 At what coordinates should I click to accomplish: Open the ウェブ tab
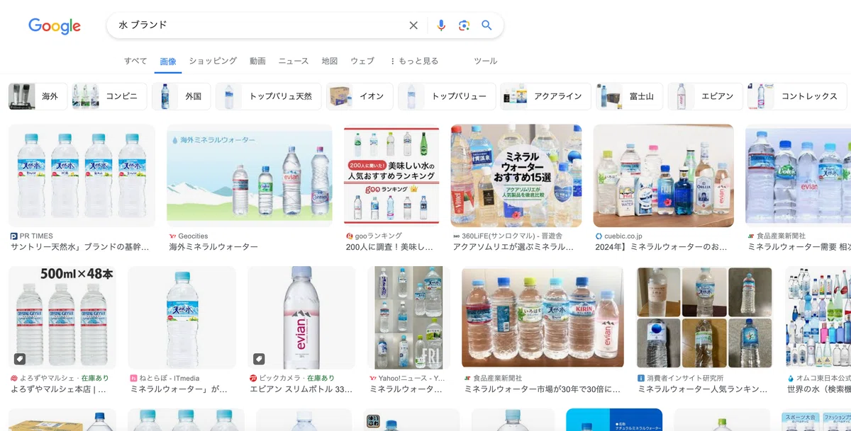pos(362,62)
